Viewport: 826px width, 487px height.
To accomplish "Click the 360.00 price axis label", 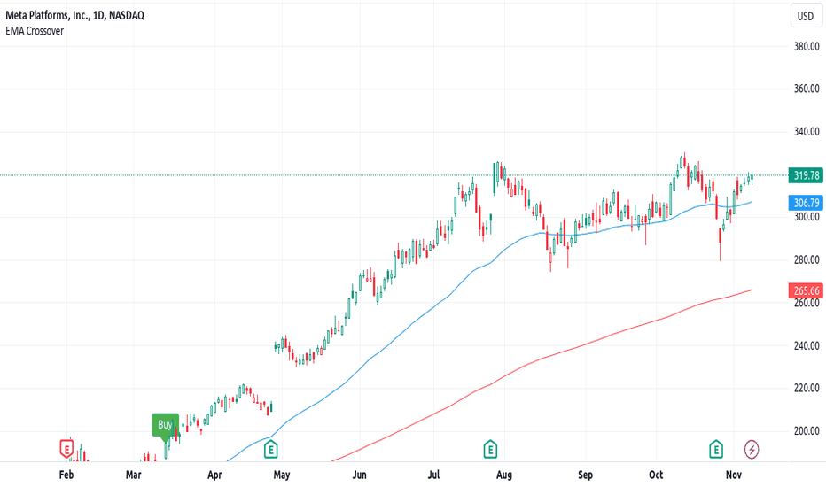I will 807,89.
